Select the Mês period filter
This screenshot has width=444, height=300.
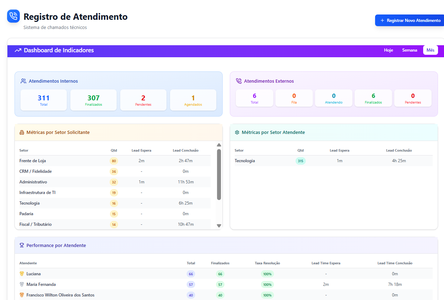pyautogui.click(x=430, y=50)
